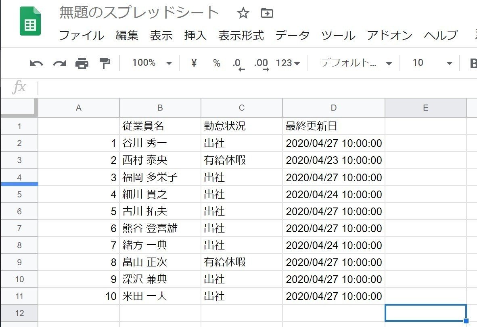Open the 123 number format dropdown

pyautogui.click(x=287, y=63)
